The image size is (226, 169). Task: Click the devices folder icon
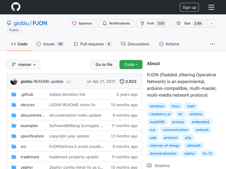tap(14, 105)
